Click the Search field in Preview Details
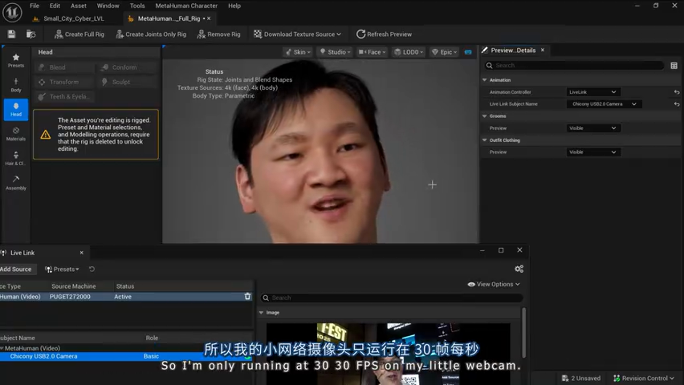Viewport: 684px width, 385px height. 572,65
